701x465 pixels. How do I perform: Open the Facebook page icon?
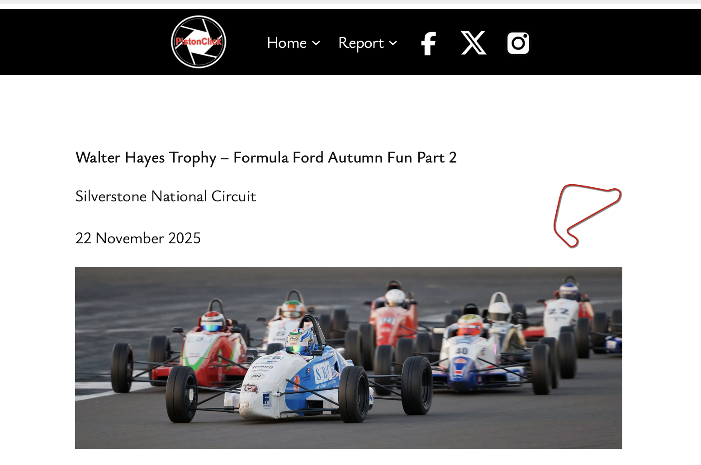428,43
